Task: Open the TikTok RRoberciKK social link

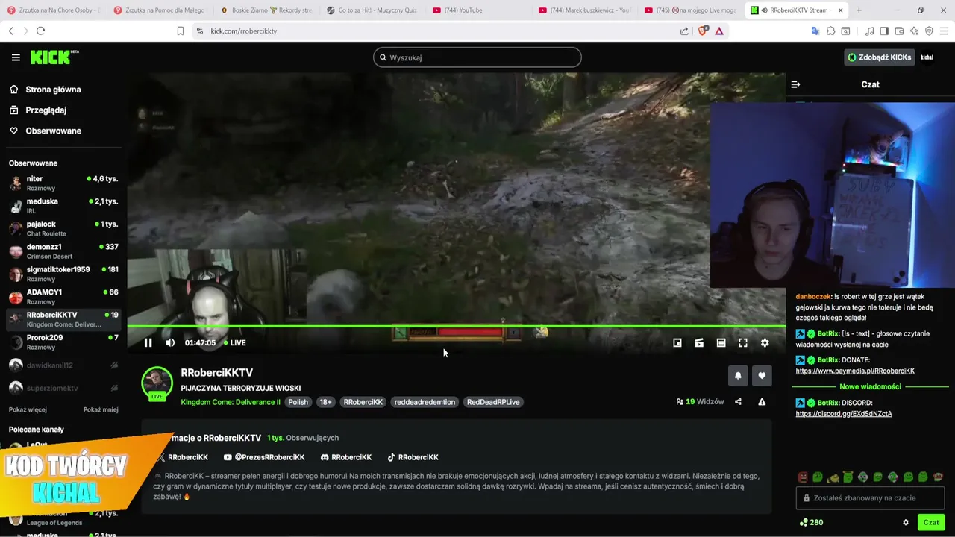Action: pos(413,457)
